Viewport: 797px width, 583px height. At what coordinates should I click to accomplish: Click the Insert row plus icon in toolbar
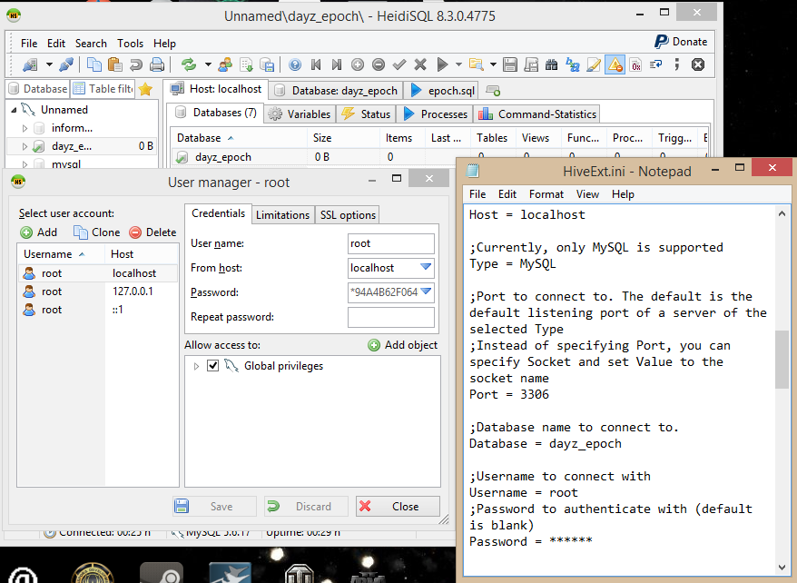click(x=358, y=64)
